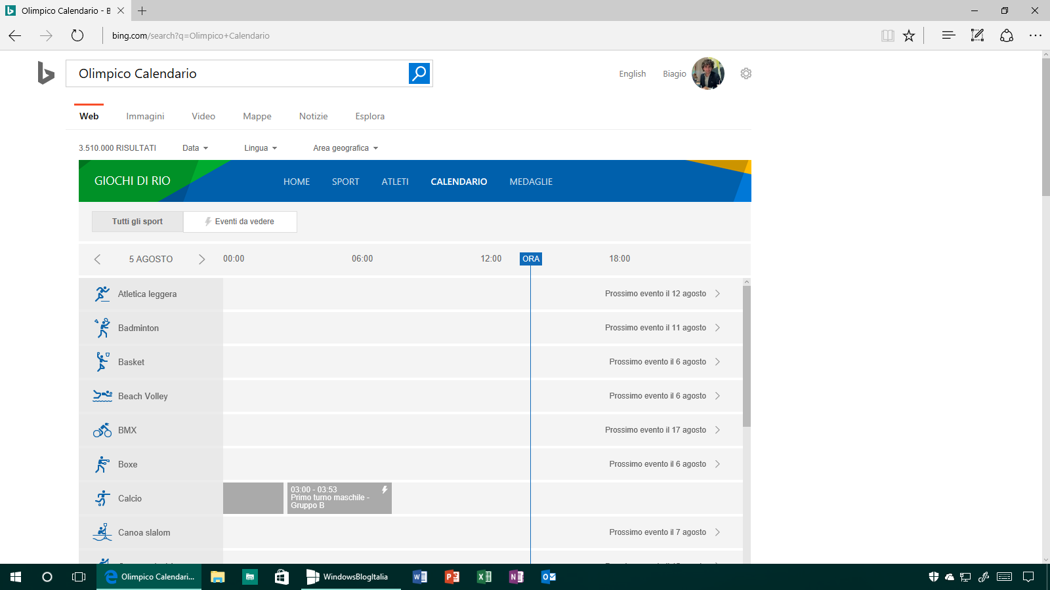1050x590 pixels.
Task: Open ATLETI in Giochi di Rio menu
Action: (x=395, y=182)
